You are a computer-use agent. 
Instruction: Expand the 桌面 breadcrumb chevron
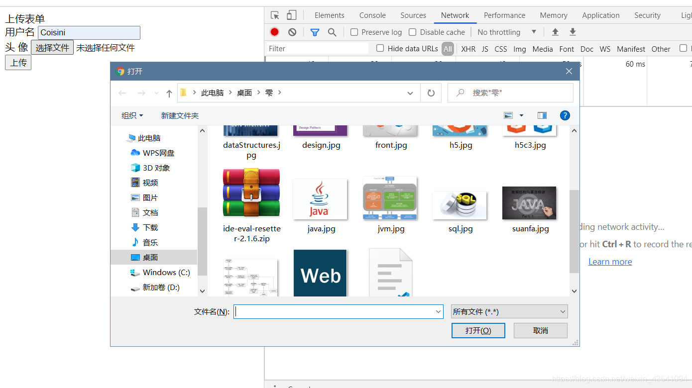(x=260, y=93)
